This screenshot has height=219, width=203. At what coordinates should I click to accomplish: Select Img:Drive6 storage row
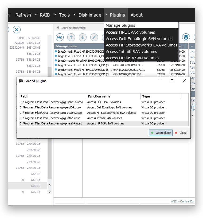pos(121,70)
